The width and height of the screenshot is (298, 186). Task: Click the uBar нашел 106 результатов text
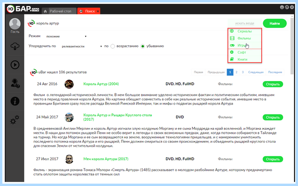(x=63, y=72)
